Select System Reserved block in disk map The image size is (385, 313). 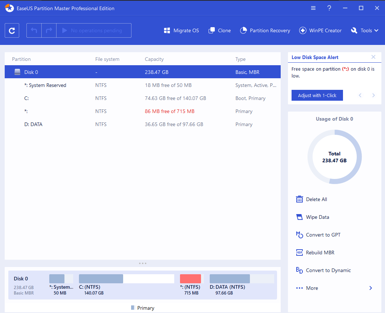pyautogui.click(x=61, y=279)
